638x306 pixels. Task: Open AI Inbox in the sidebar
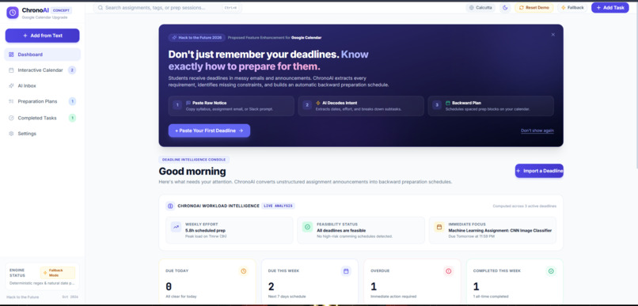[x=42, y=85]
